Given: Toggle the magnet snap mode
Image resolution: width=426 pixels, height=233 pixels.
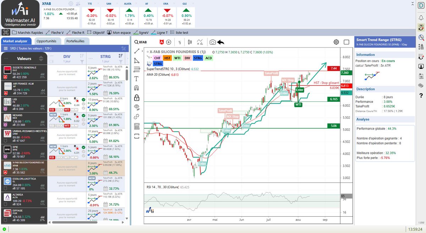Looking at the screenshot, I should click(x=137, y=88).
